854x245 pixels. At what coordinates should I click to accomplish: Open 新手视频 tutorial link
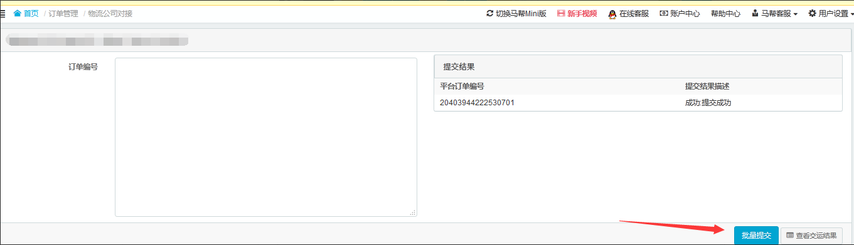tap(582, 13)
